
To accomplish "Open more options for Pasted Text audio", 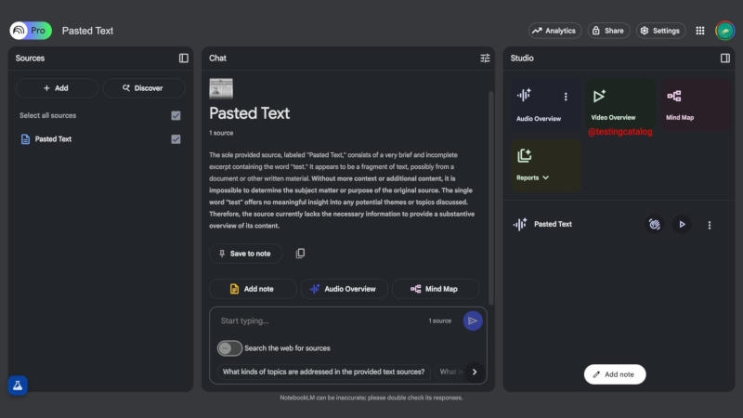I will [710, 225].
